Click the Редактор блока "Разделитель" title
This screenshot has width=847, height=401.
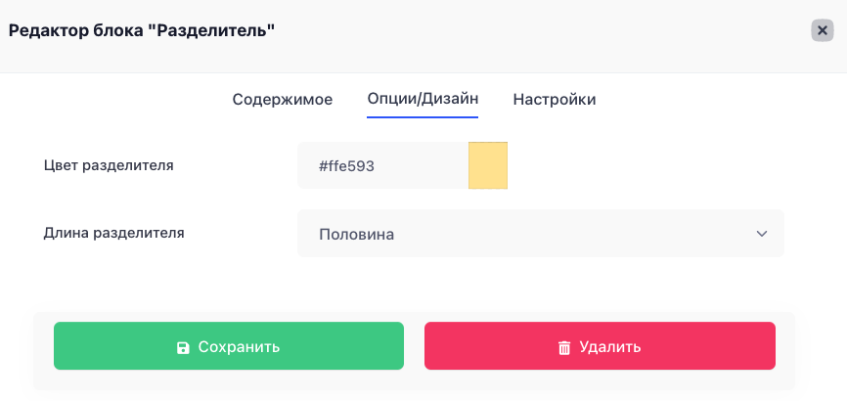pos(142,30)
